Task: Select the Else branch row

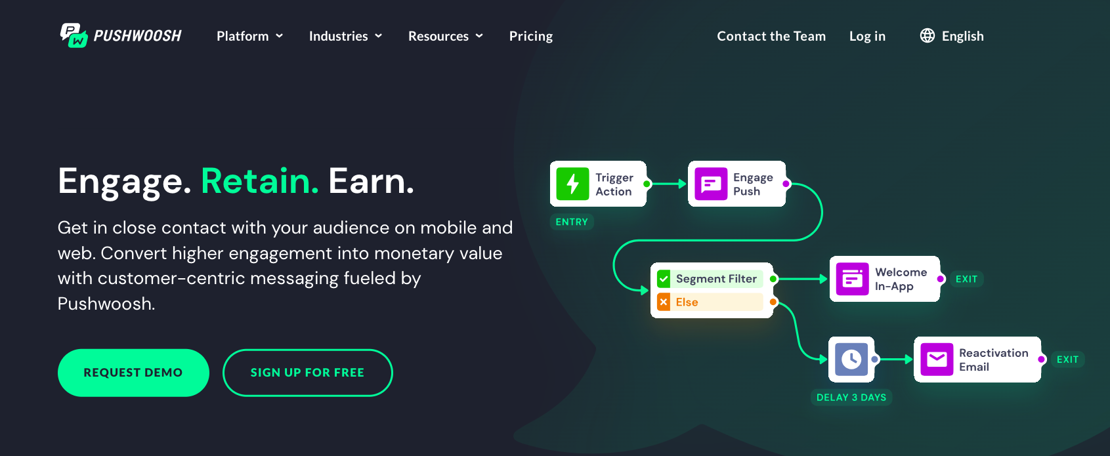Action: point(717,302)
